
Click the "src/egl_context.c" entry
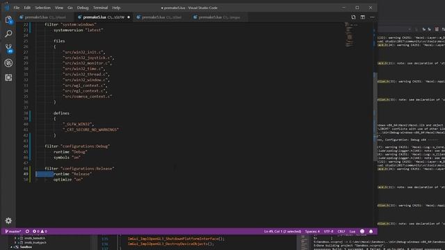pyautogui.click(x=85, y=91)
